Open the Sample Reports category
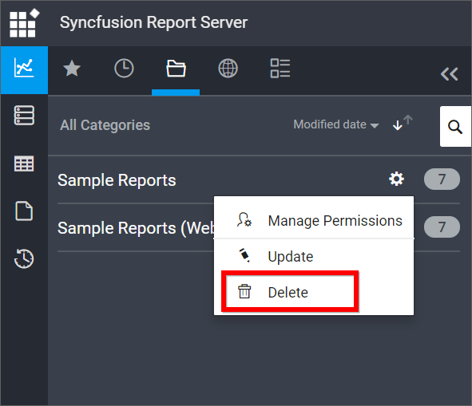The image size is (472, 406). pos(117,180)
